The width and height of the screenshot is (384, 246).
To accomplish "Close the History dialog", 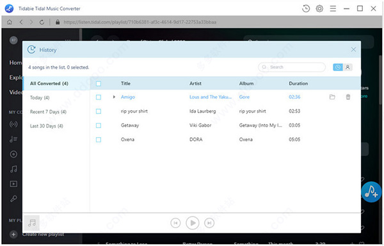I will click(x=353, y=49).
